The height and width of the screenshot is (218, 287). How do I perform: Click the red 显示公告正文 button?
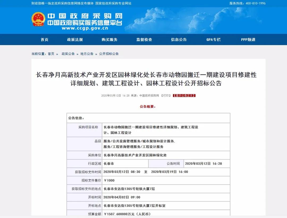click(x=184, y=95)
